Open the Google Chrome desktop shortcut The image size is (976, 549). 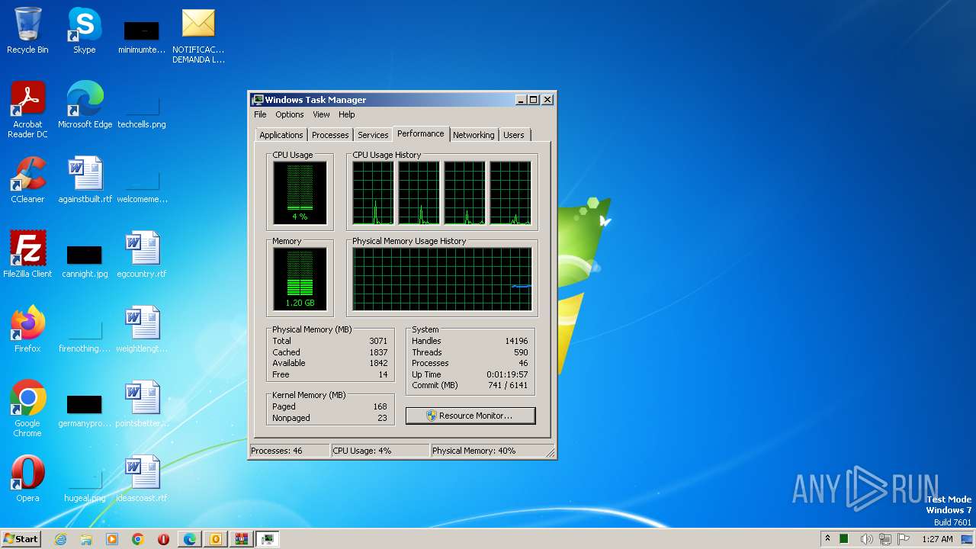click(x=27, y=409)
